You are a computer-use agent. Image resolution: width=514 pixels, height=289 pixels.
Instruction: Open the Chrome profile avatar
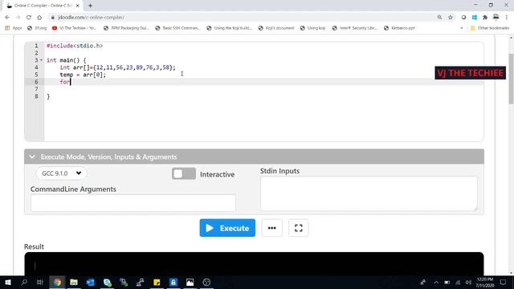[x=496, y=17]
